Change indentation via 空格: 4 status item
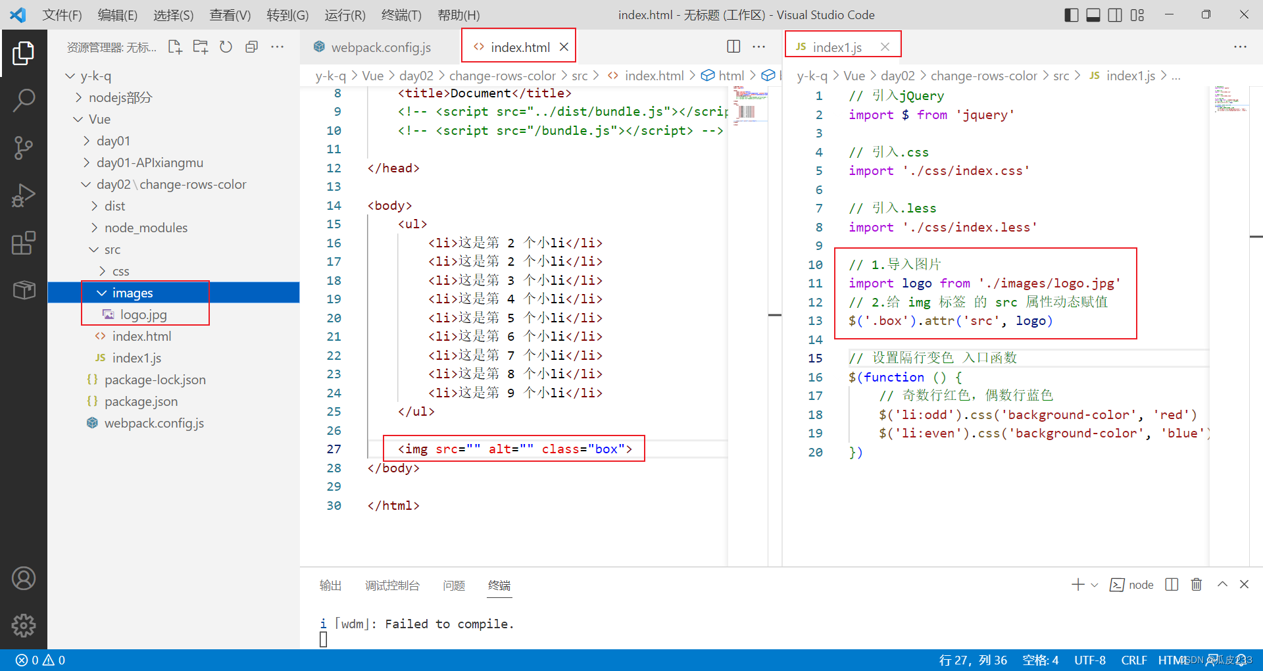The height and width of the screenshot is (671, 1263). (1040, 660)
